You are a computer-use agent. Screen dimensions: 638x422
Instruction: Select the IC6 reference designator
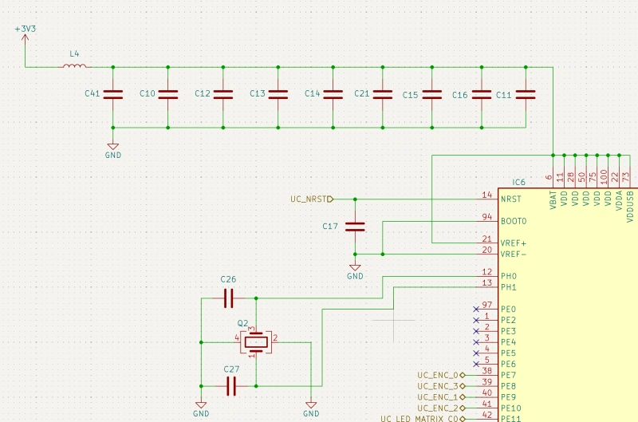coord(519,183)
